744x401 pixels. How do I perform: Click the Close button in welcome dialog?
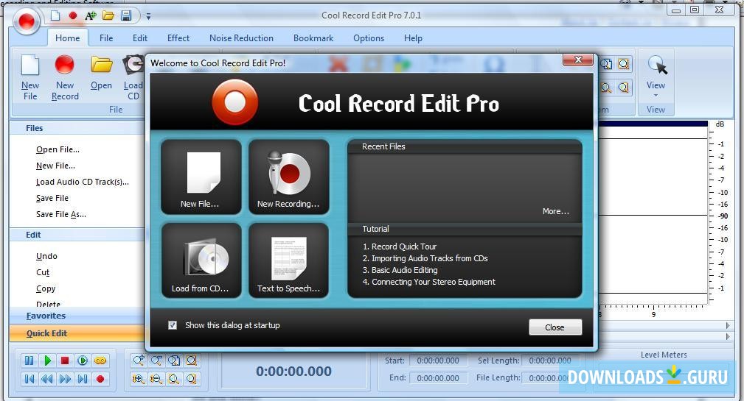pyautogui.click(x=555, y=327)
